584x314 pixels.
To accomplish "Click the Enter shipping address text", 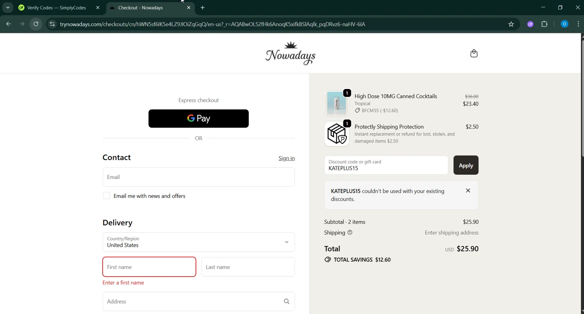I will pos(452,233).
